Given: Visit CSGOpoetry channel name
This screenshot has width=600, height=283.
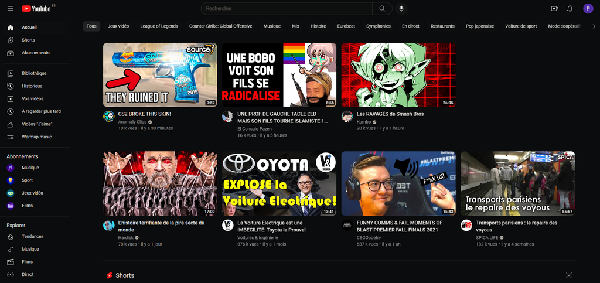Looking at the screenshot, I should coord(369,238).
